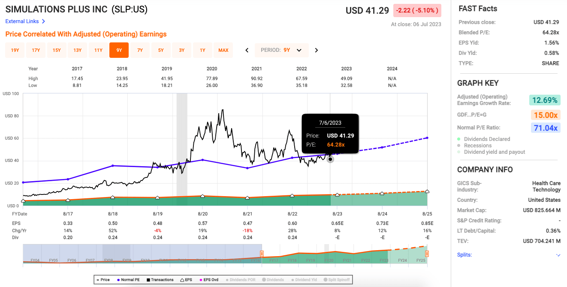Switch to the MAX period view
The width and height of the screenshot is (567, 287).
223,50
